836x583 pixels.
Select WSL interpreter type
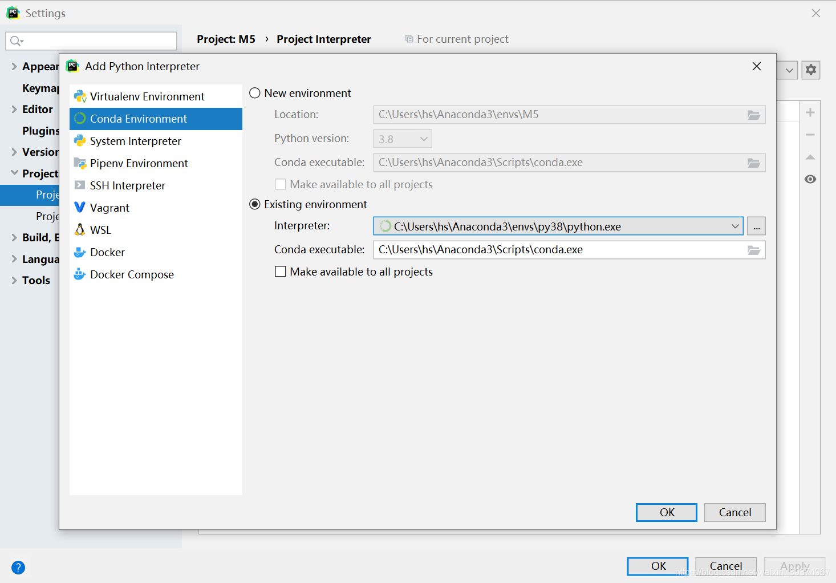pos(156,230)
